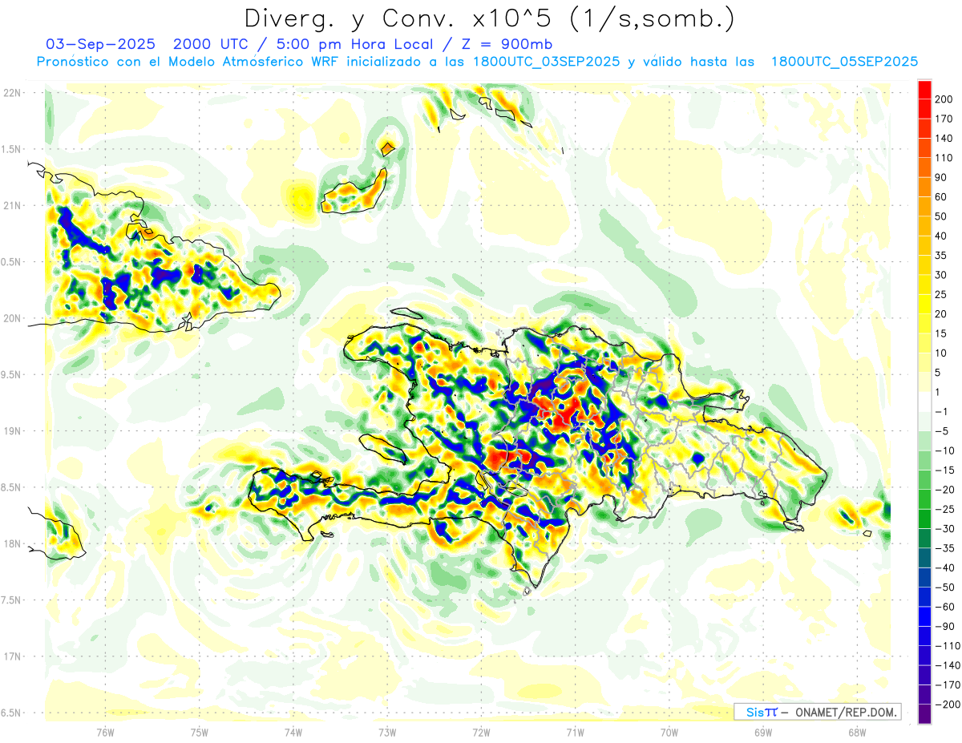Click the '0.5N' latitude label

coord(11,261)
